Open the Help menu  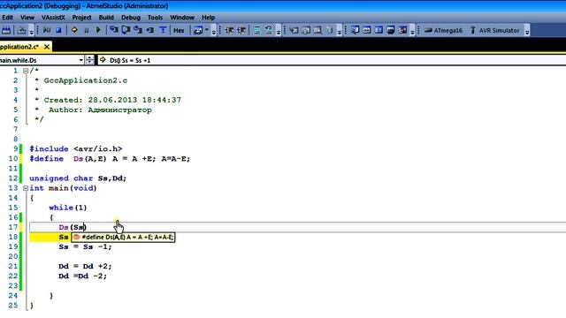coord(209,18)
